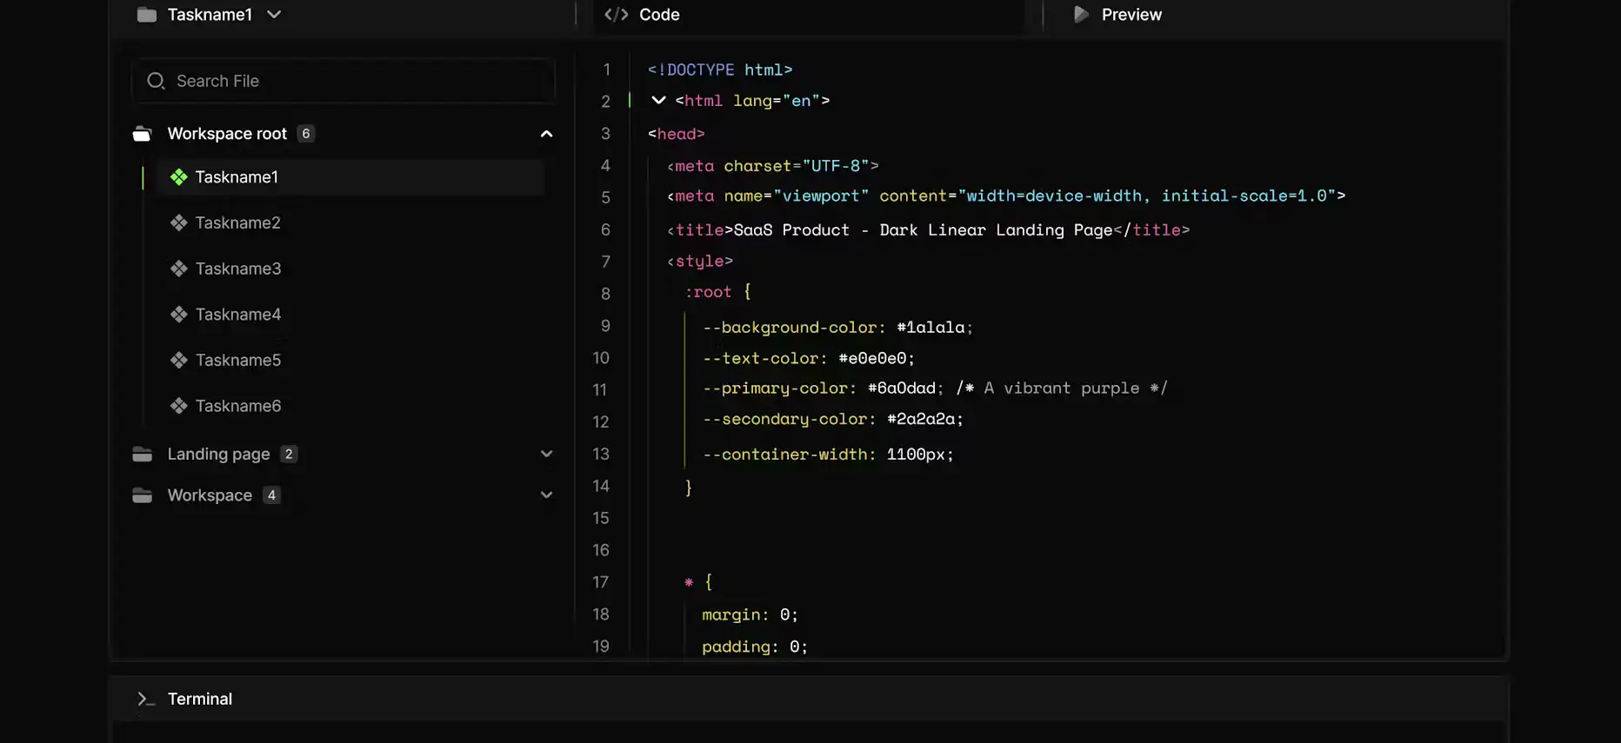Viewport: 1621px width, 743px height.
Task: Open the Taskname1 project dropdown chevron
Action: pos(274,15)
